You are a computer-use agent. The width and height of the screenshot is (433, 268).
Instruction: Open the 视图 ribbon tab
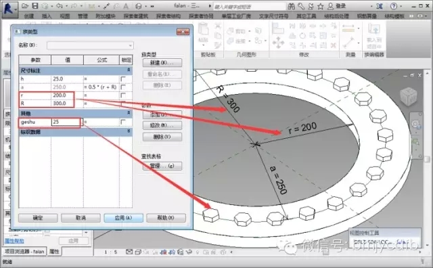point(65,16)
